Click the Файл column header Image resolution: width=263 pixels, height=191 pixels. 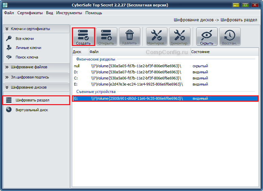140,52
